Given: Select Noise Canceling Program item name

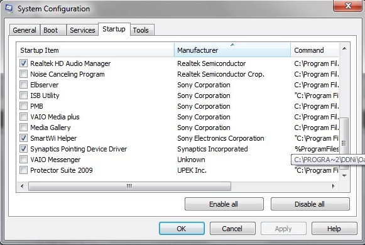Looking at the screenshot, I should pos(67,74).
